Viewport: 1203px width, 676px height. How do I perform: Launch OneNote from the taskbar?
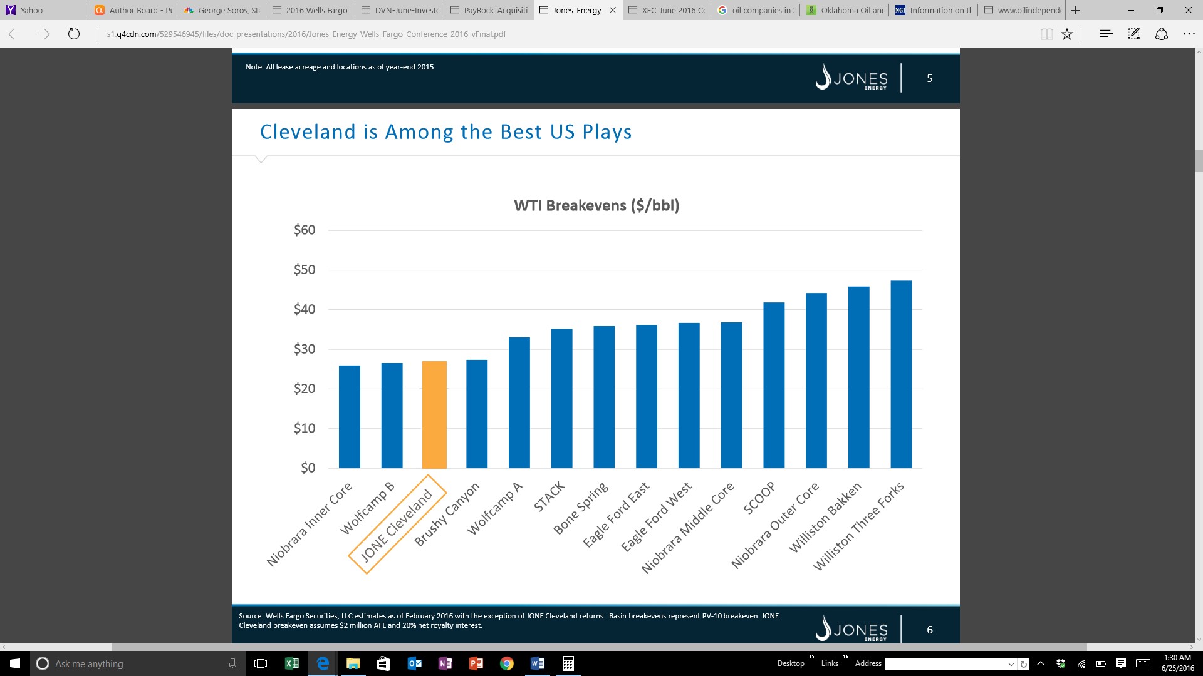445,663
